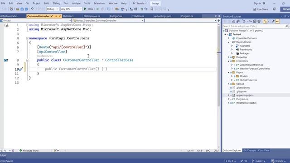This screenshot has width=290, height=163.
Task: Click Start Without Debugging outline arrow
Action: 98,9
